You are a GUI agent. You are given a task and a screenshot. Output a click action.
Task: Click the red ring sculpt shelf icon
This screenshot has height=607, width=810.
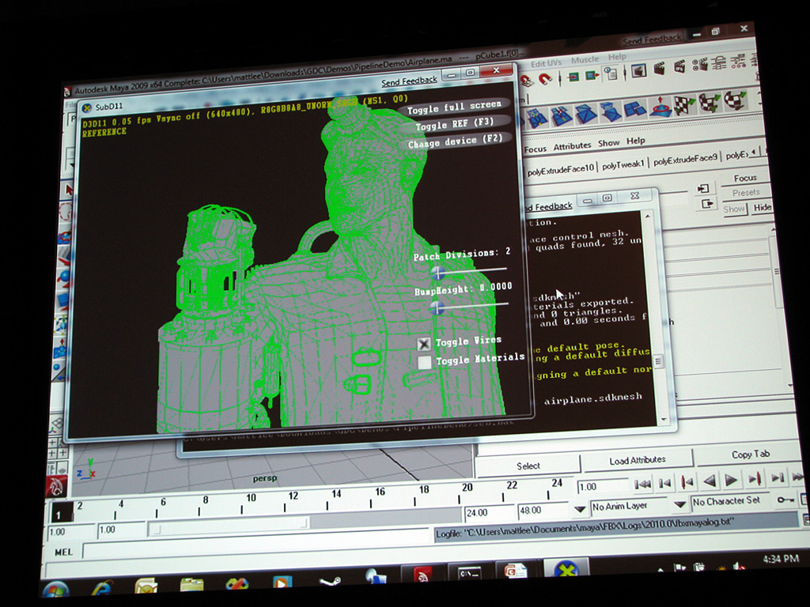(x=660, y=107)
